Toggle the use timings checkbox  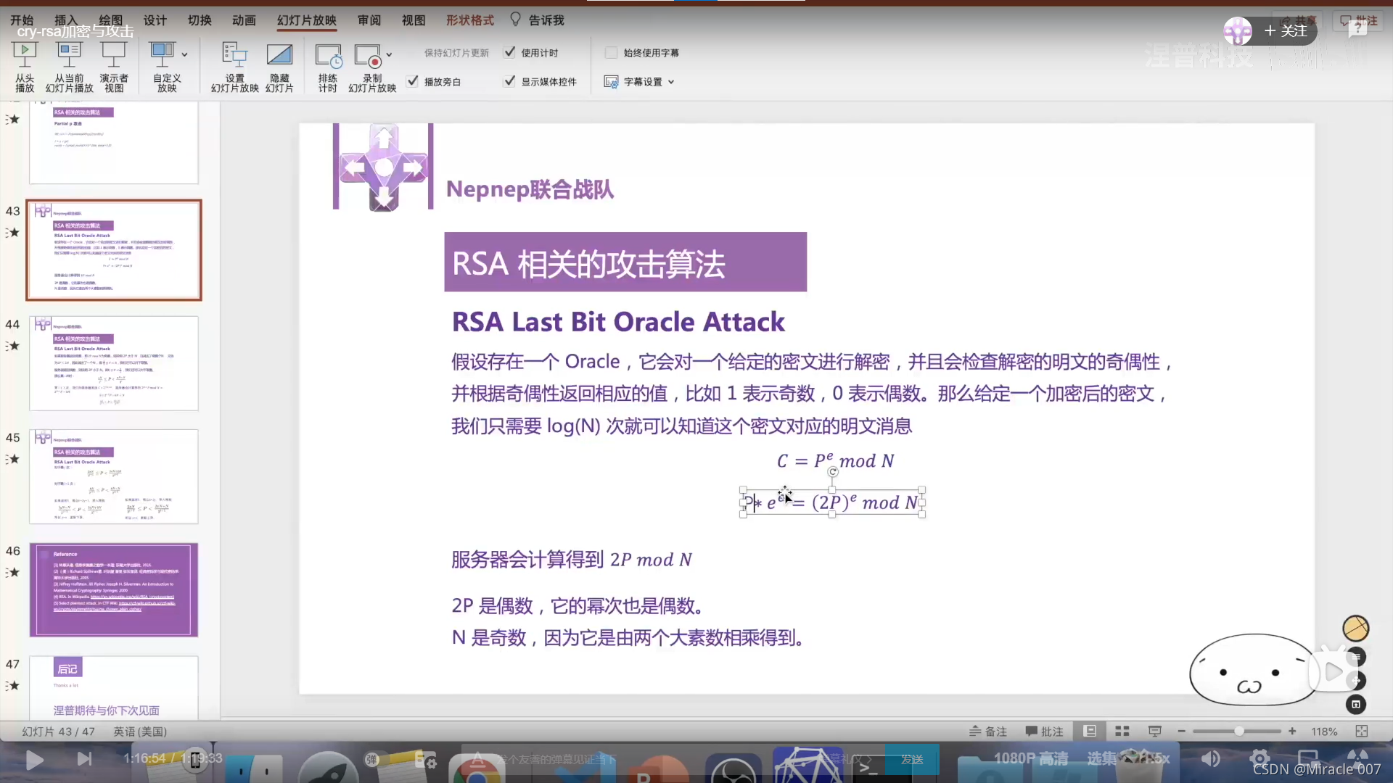click(510, 52)
